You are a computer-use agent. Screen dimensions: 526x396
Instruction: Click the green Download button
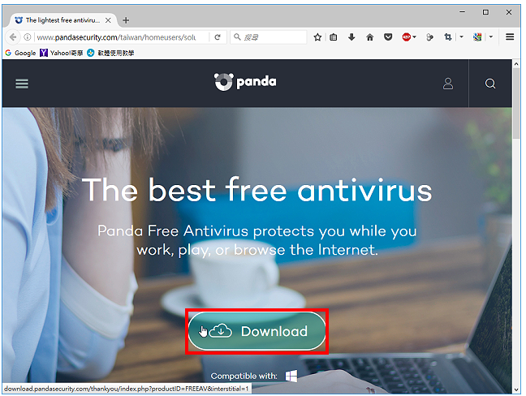pos(257,331)
